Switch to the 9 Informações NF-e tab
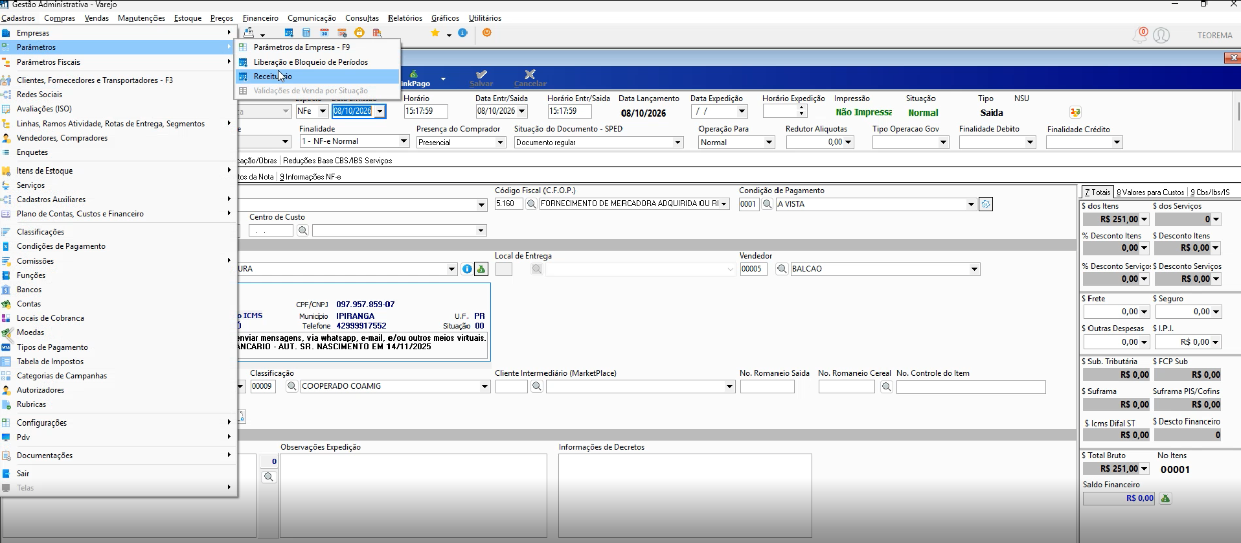 coord(310,177)
